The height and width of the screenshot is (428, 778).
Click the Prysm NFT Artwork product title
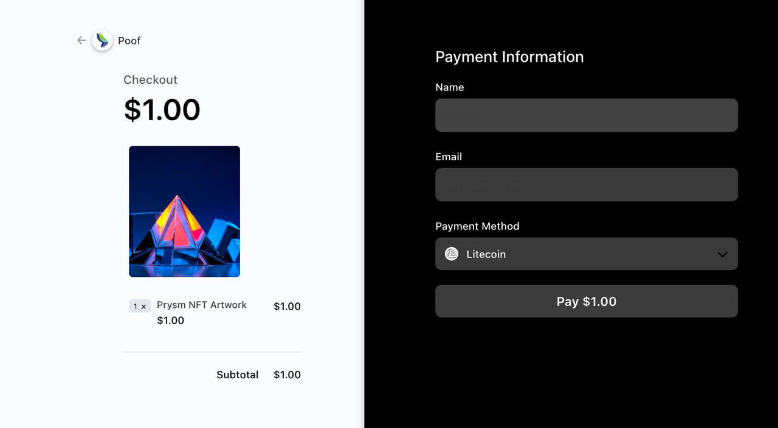pos(202,305)
